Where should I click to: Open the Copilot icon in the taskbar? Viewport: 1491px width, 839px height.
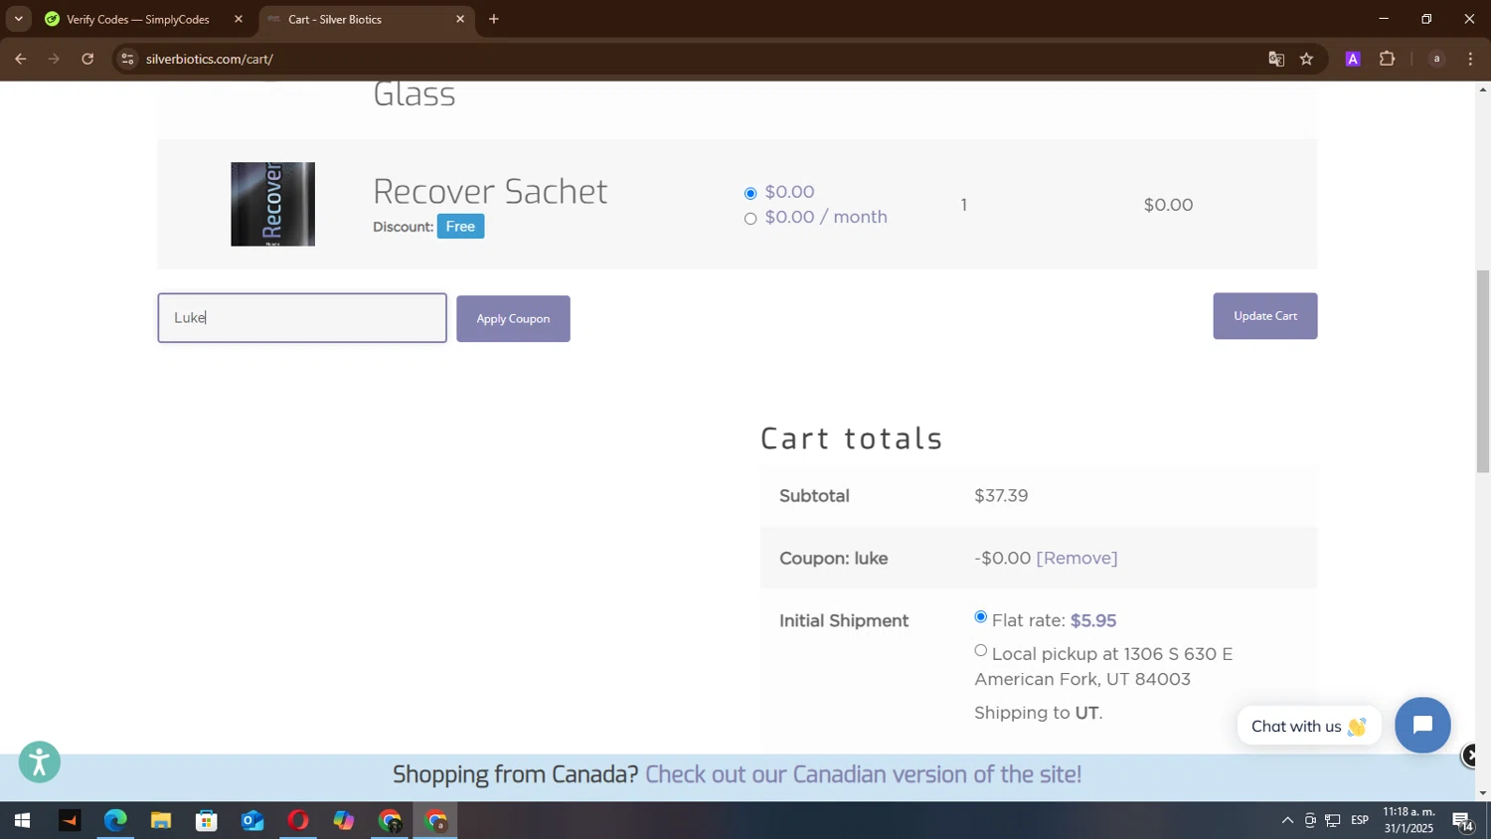coord(344,821)
